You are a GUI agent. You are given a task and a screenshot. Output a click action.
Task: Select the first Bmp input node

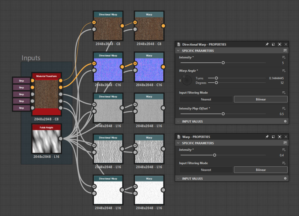[x=22, y=81]
